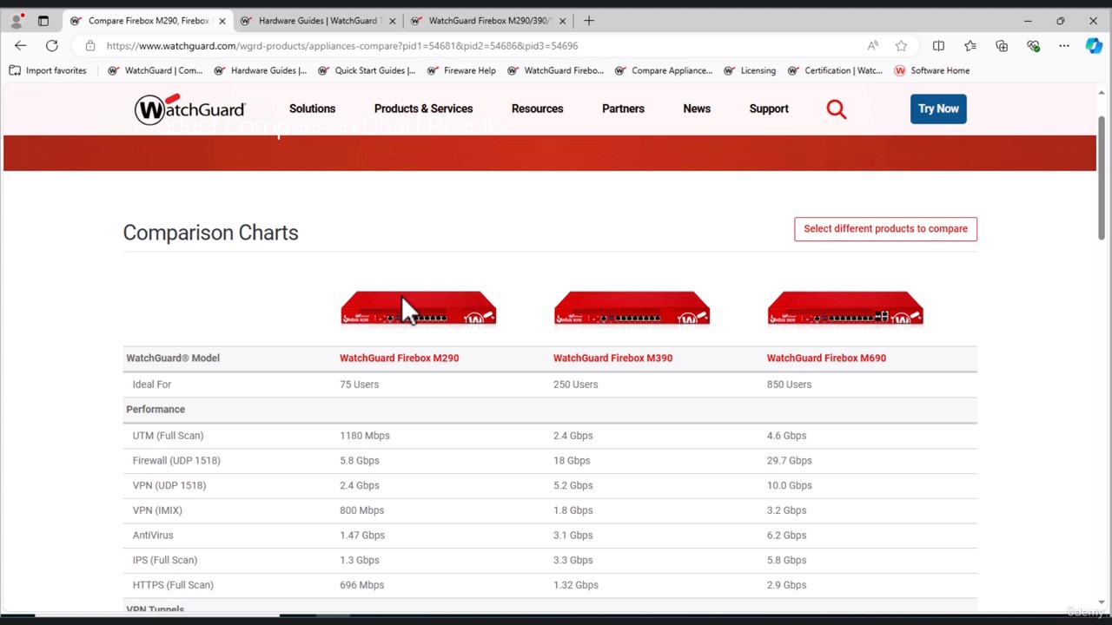Click the Try Now button
The width and height of the screenshot is (1112, 625).
938,109
